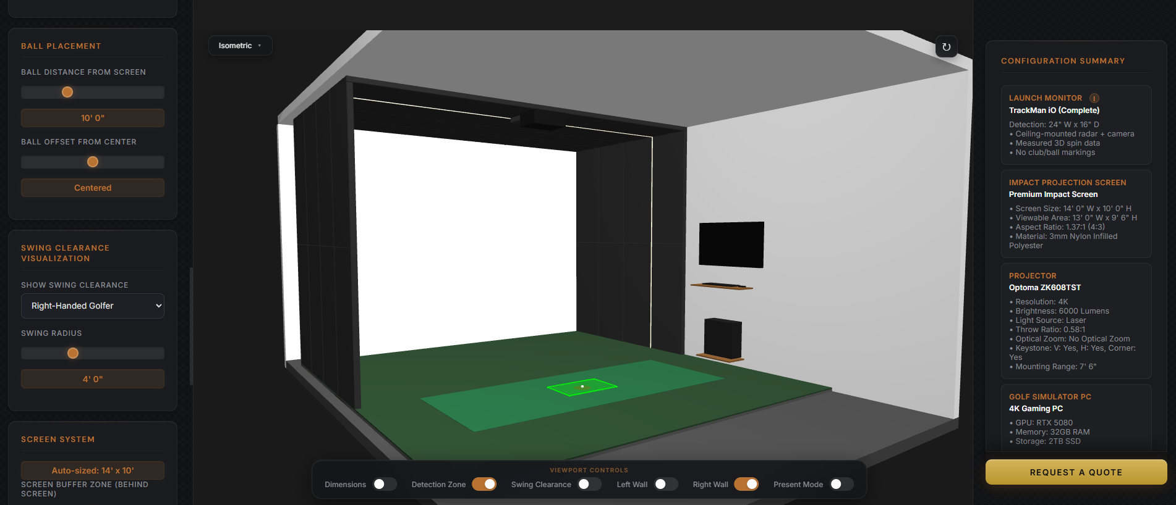Click Auto-sized: 14' x 10' field
This screenshot has height=505, width=1176.
[93, 470]
